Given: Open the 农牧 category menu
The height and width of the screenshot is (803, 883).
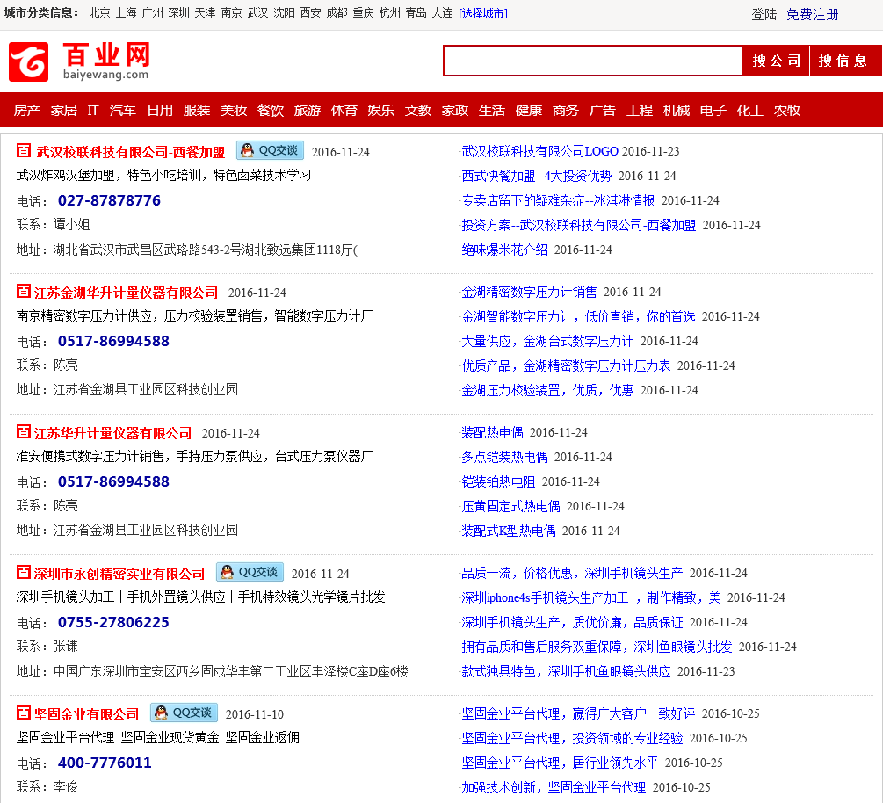Looking at the screenshot, I should (x=787, y=111).
